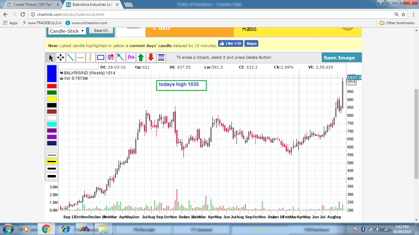Viewport: 419px width, 235px height.
Task: Open Google Chrome from the taskbar
Action: click(x=46, y=229)
